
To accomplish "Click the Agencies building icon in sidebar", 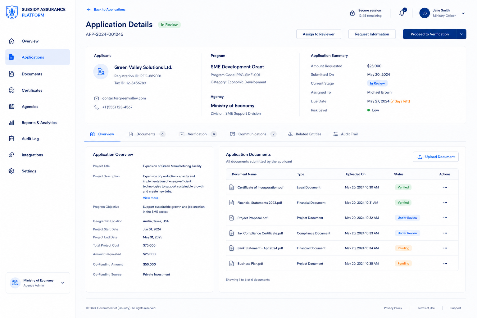I will tap(11, 107).
